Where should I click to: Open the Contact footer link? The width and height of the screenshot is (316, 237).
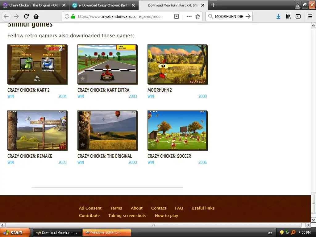pyautogui.click(x=159, y=208)
